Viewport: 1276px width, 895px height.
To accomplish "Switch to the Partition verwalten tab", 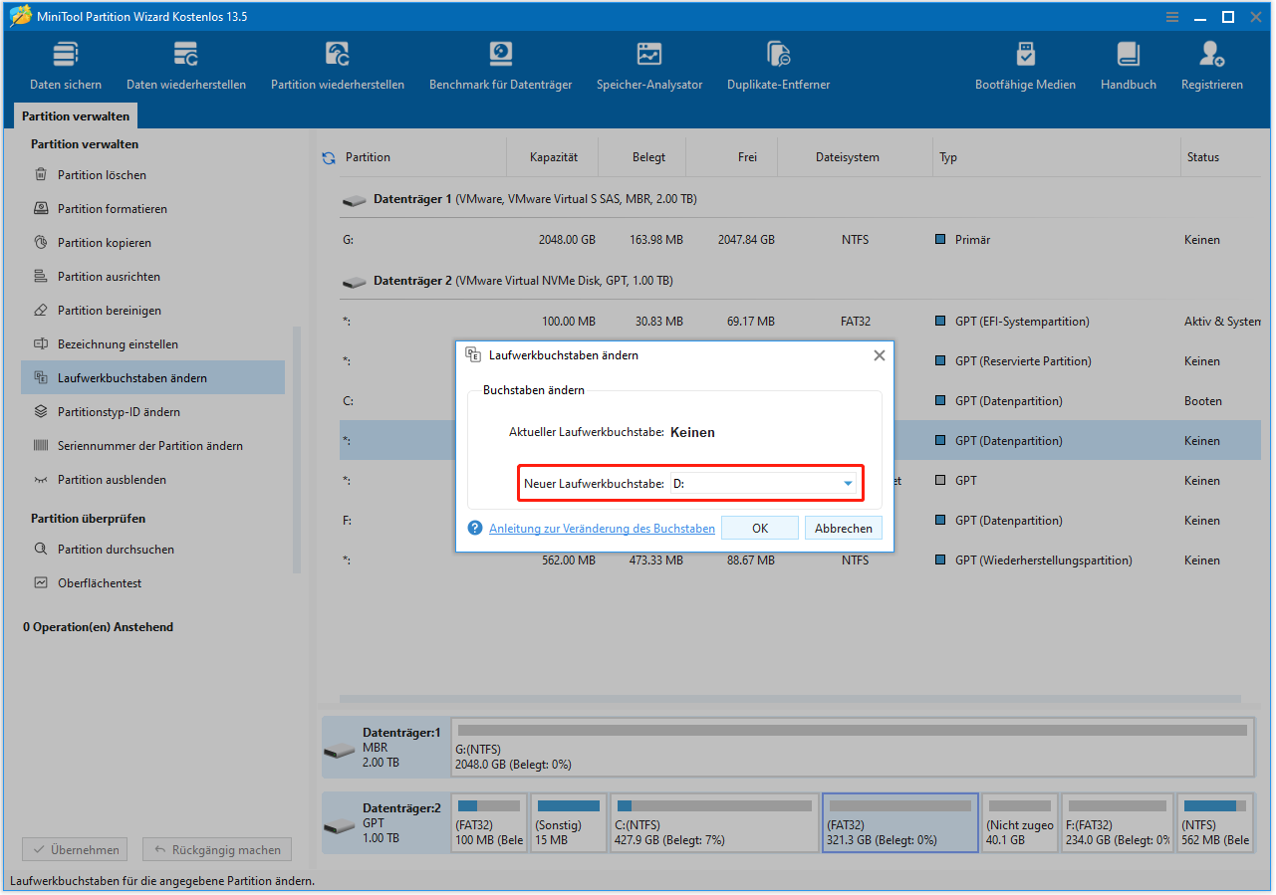I will point(75,115).
